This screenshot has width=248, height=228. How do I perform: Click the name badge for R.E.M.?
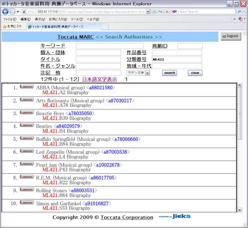(x=27, y=177)
